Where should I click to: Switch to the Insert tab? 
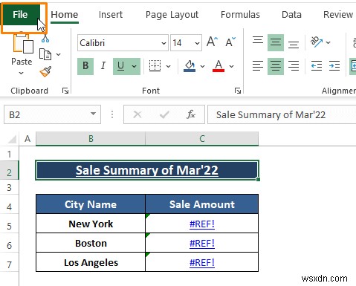click(x=111, y=15)
